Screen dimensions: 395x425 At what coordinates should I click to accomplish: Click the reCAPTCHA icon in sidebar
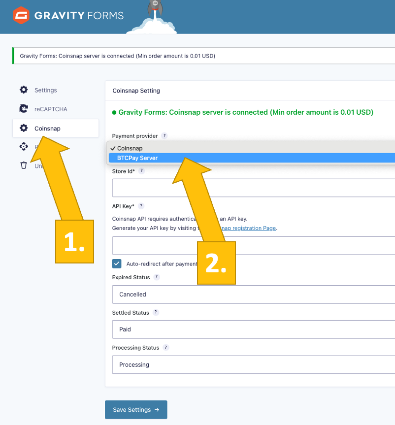[x=23, y=109]
